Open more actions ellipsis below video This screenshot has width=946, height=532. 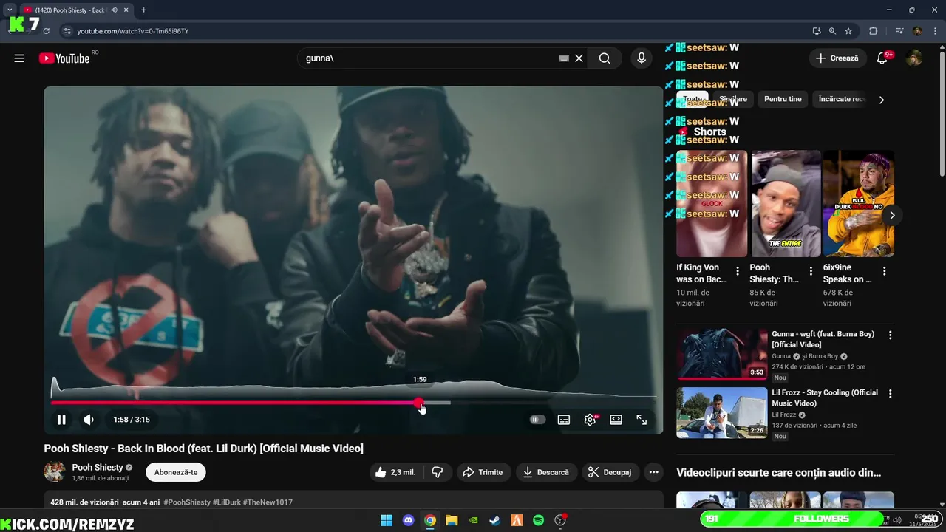(653, 472)
